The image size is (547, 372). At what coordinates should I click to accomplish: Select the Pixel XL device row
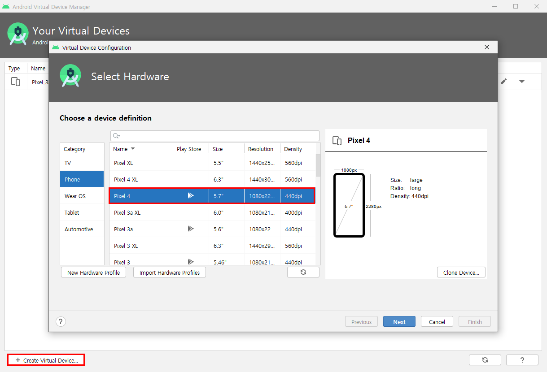(x=212, y=163)
